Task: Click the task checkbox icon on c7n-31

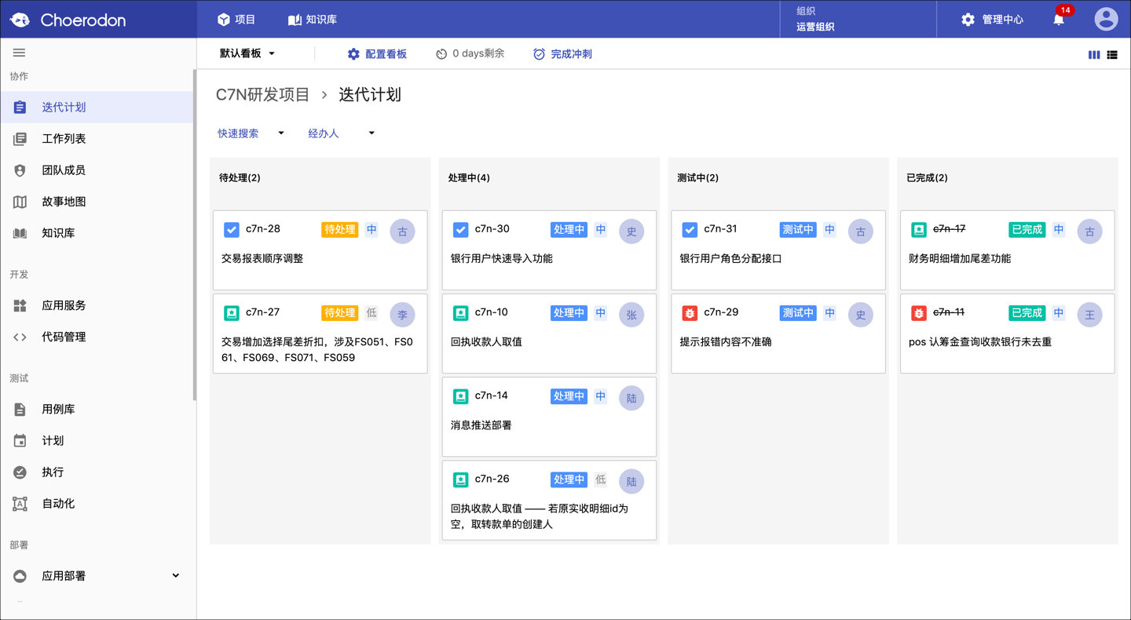Action: [690, 230]
